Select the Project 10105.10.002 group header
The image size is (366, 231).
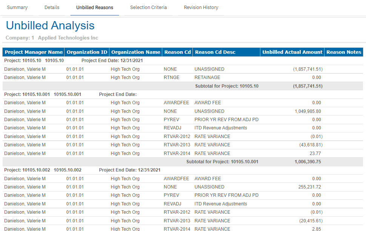(43, 170)
